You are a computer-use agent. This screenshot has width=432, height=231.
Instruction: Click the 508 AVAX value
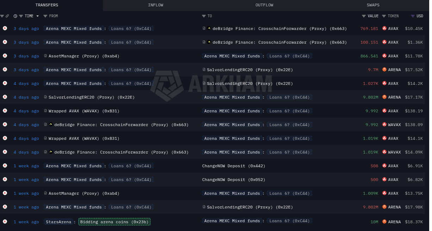(374, 166)
